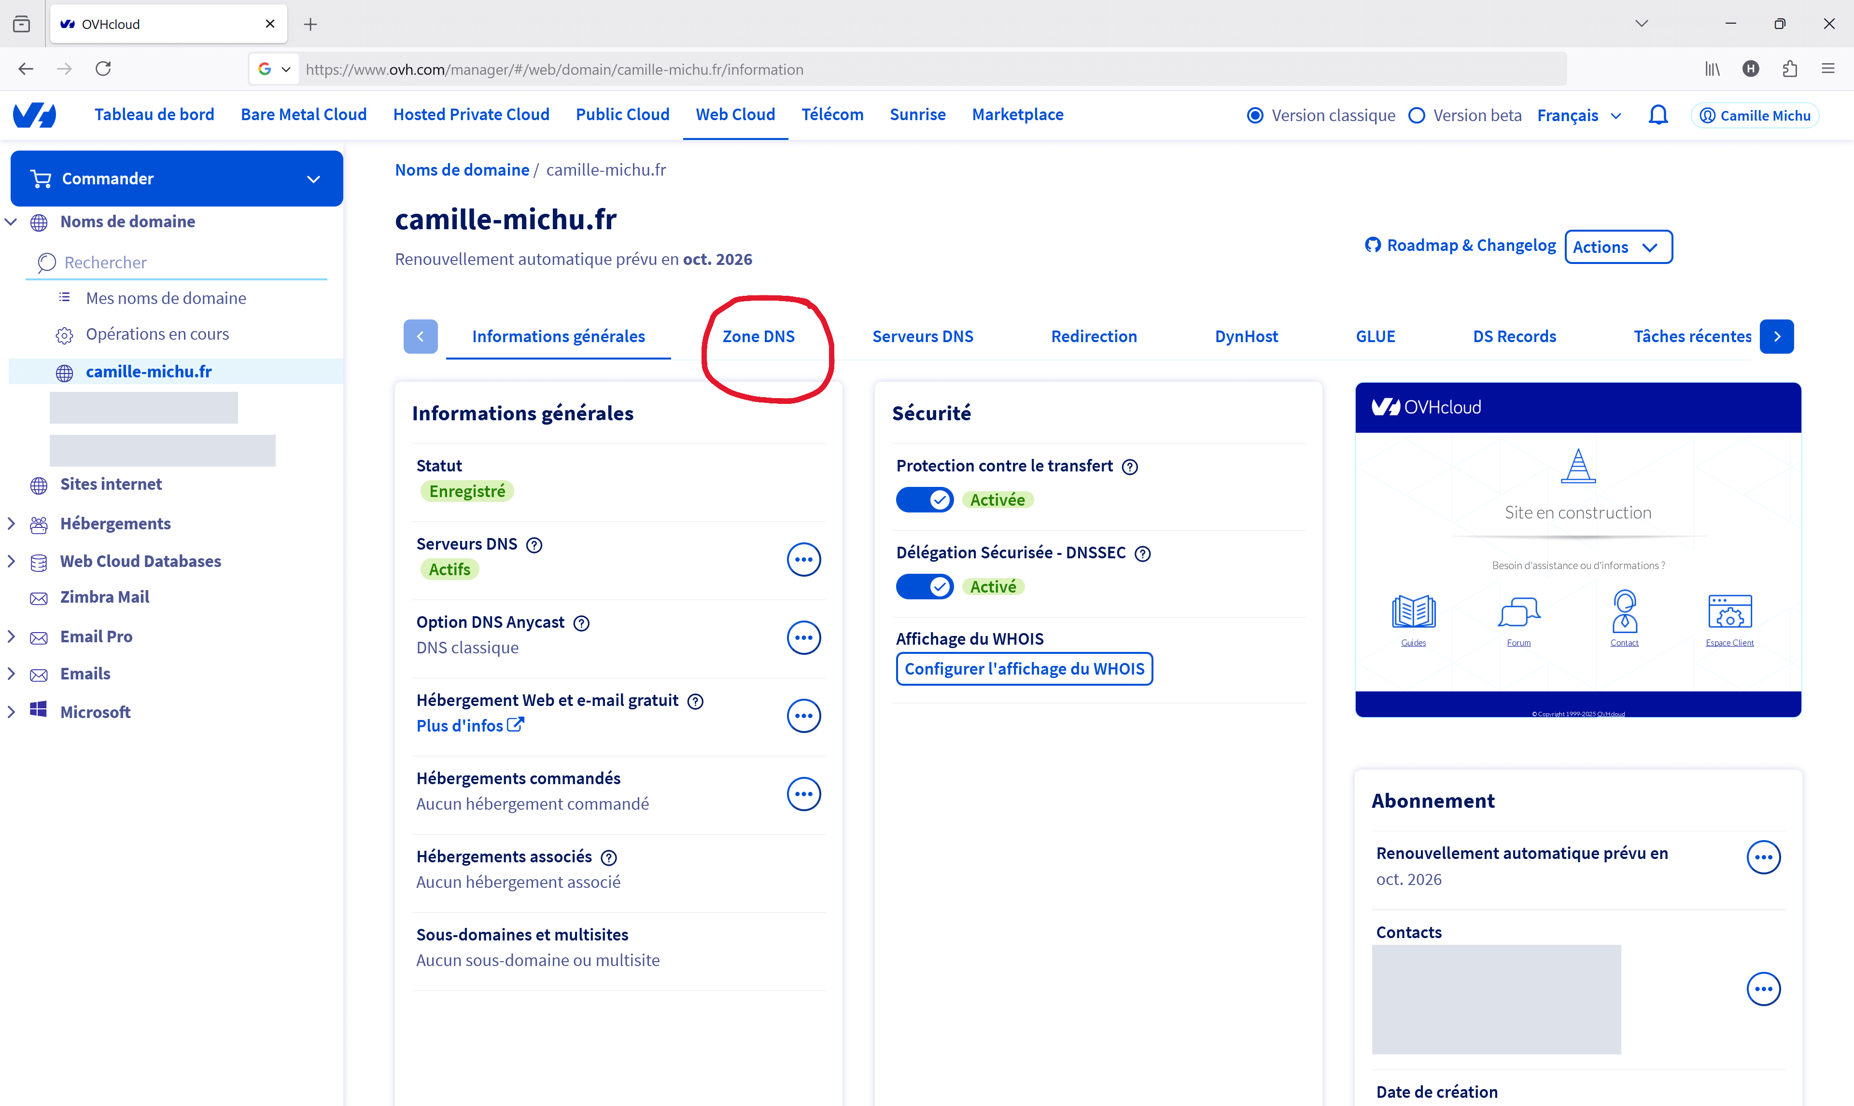1854x1106 pixels.
Task: Click help icon next to DNSSEC
Action: [x=1142, y=553]
